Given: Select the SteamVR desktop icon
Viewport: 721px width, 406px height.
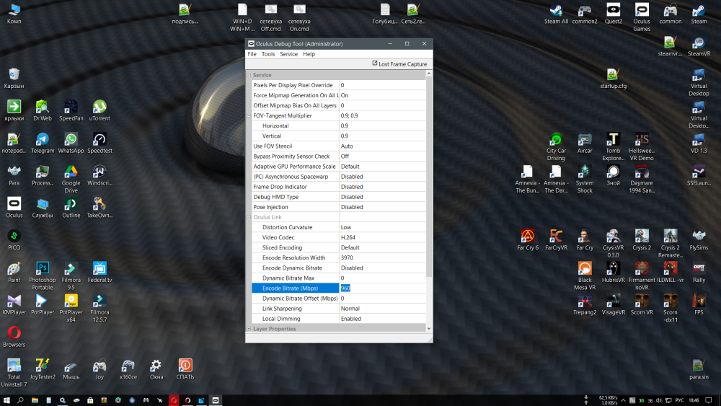Looking at the screenshot, I should [699, 44].
